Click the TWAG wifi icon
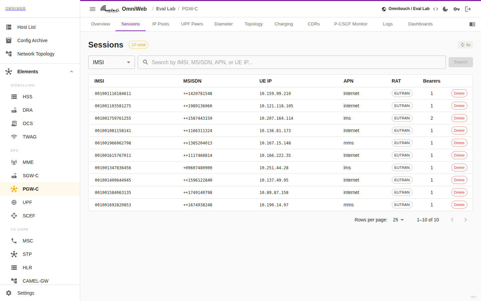The image size is (481, 301). tap(14, 137)
